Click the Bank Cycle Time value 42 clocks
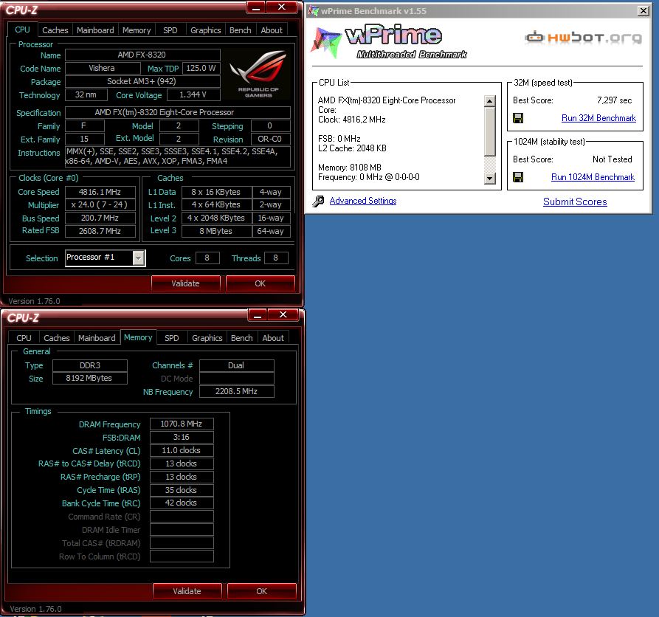The height and width of the screenshot is (617, 659). 182,503
